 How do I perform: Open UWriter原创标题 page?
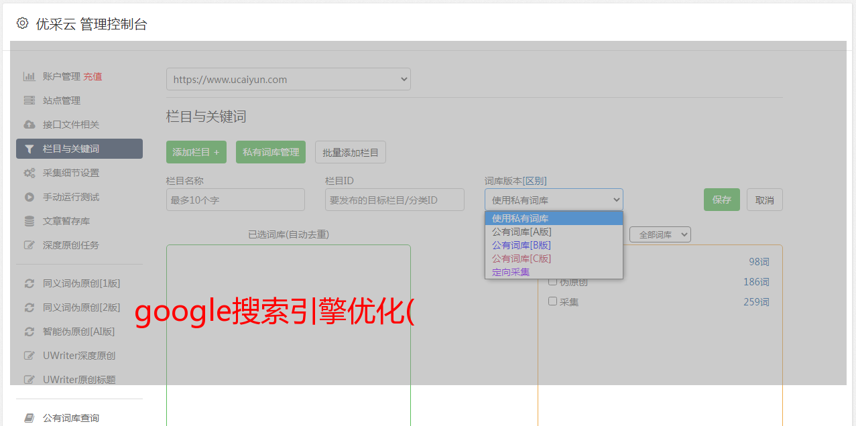79,380
